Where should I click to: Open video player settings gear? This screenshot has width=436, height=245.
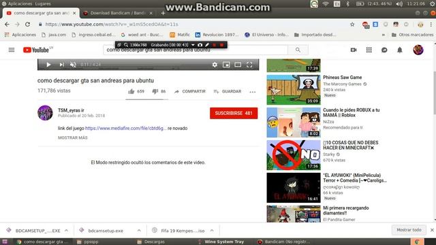click(215, 65)
